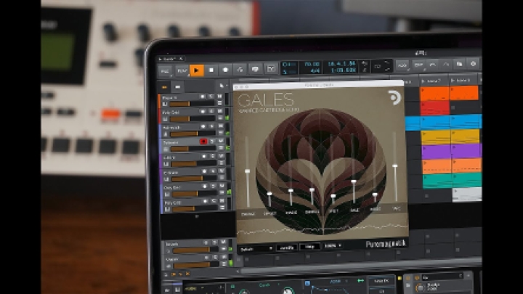The height and width of the screenshot is (294, 523).
Task: Open the pointer tool dropdown
Action: (222, 86)
